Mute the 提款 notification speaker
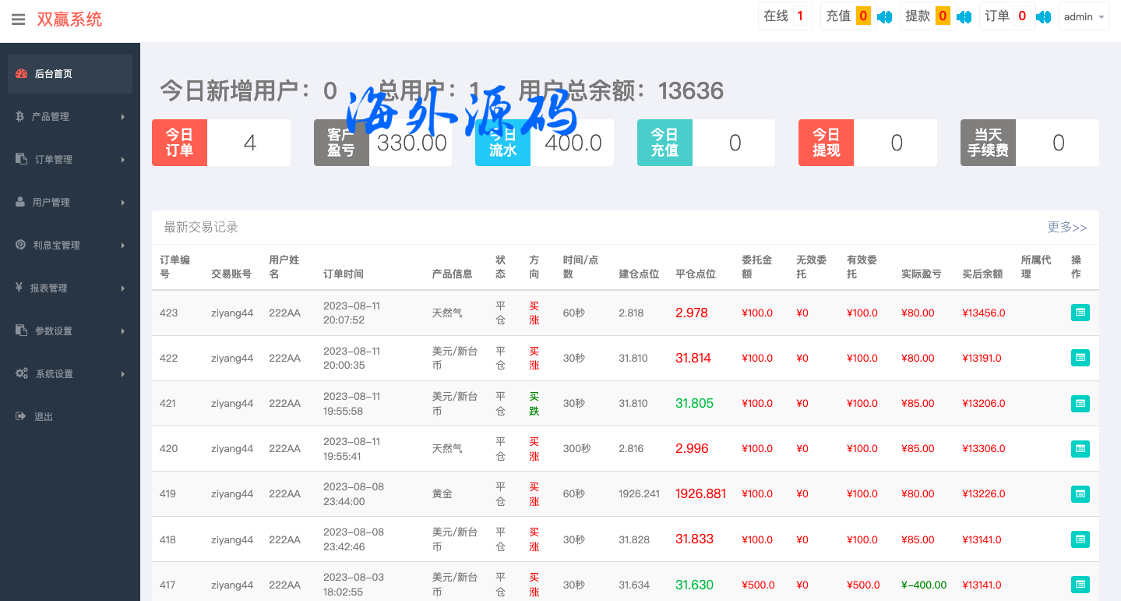This screenshot has height=601, width=1121. (x=964, y=16)
